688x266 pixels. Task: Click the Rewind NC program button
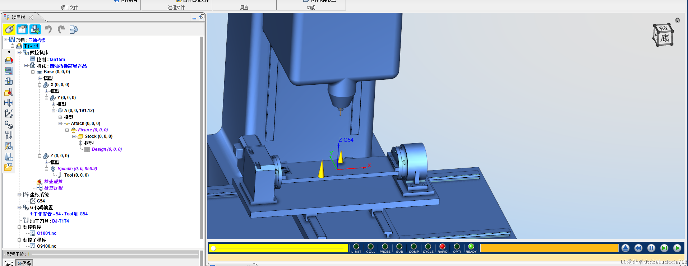[x=638, y=248]
